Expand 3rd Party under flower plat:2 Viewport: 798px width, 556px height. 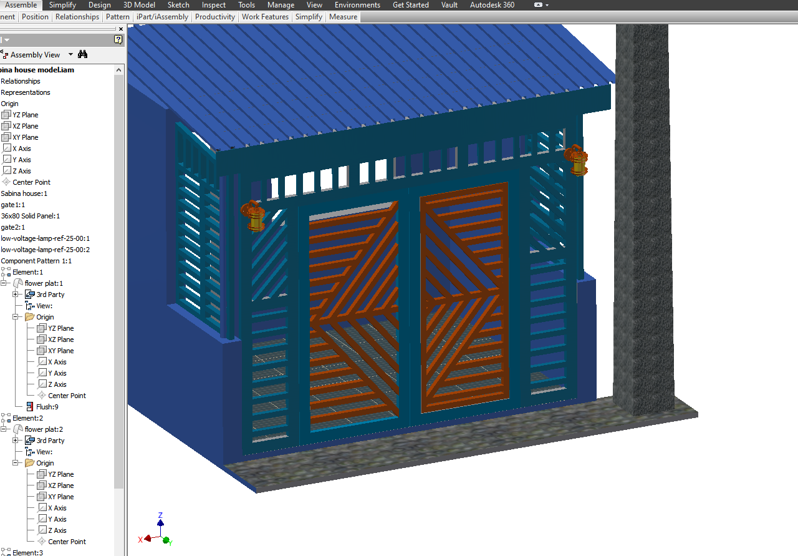click(16, 441)
